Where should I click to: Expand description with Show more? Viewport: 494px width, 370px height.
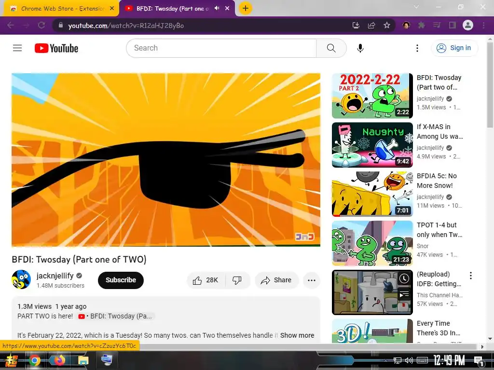pyautogui.click(x=297, y=335)
